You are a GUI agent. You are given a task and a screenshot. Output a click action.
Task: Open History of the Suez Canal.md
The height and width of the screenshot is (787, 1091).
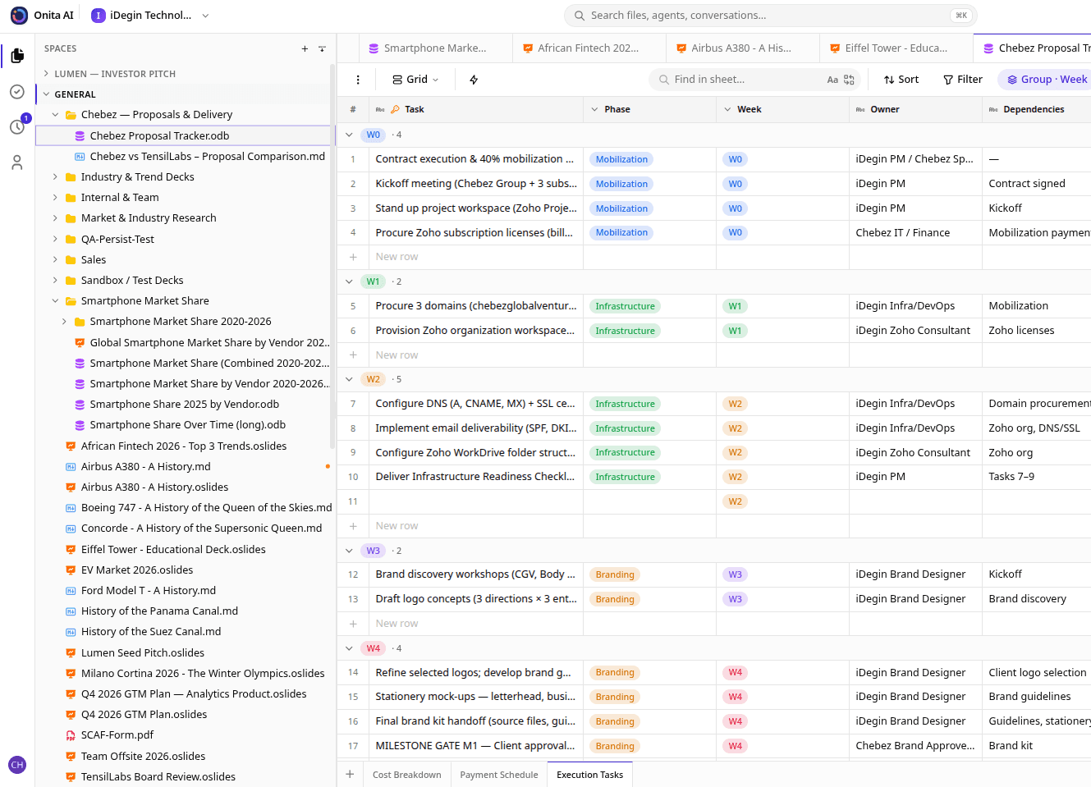pos(185,631)
